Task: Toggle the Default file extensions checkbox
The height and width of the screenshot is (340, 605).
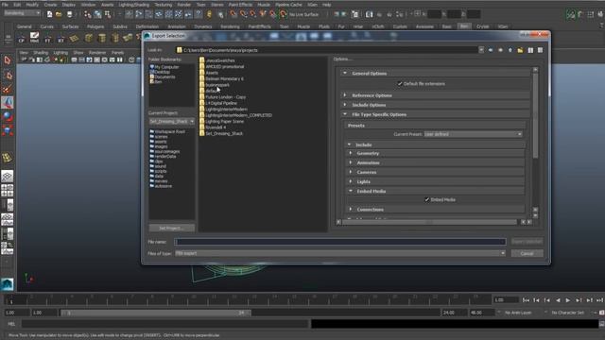Action: coord(400,84)
